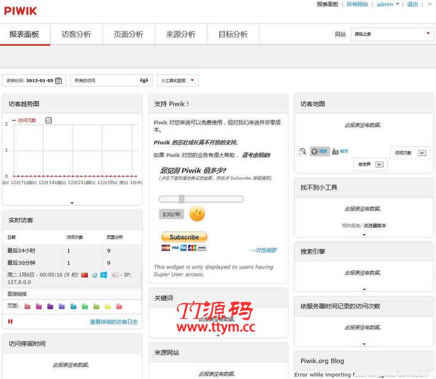Open the 网站 website selector dropdown
This screenshot has width=436, height=379.
click(392, 34)
